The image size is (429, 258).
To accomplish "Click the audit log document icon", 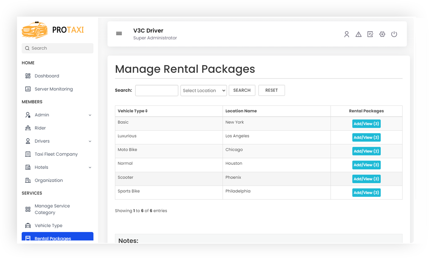I will (x=370, y=34).
